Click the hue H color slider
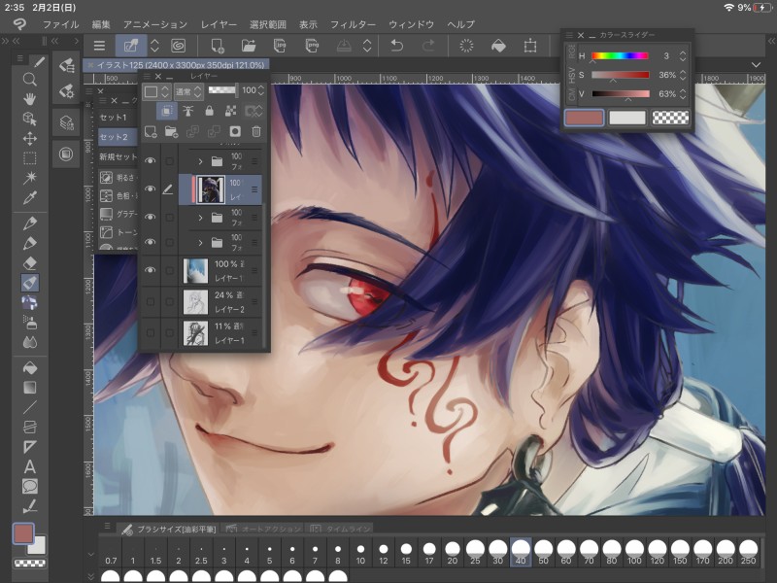Viewport: 777px width, 583px height. (x=620, y=56)
